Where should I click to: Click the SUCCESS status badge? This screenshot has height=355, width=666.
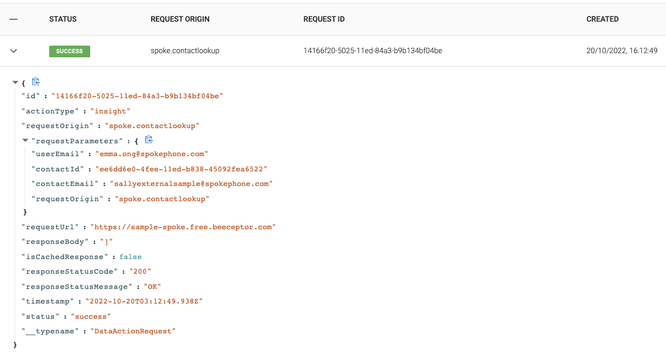click(70, 51)
